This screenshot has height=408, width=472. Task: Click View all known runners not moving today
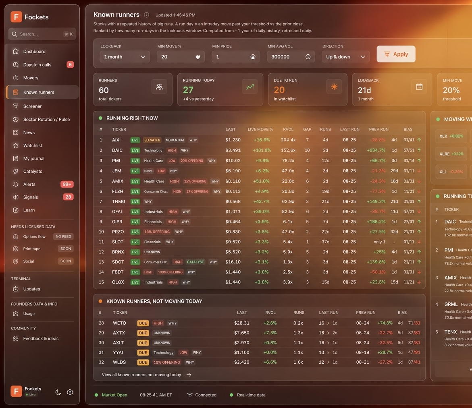pyautogui.click(x=146, y=375)
